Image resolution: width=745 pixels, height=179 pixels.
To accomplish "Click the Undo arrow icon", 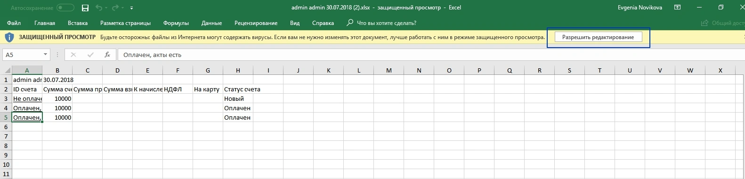I will (x=98, y=8).
